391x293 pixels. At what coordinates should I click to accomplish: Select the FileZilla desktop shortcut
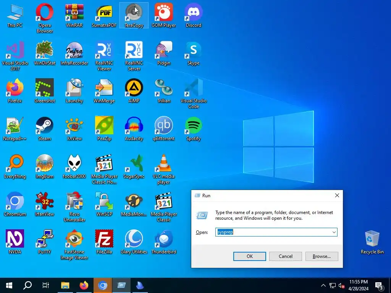pos(104,242)
